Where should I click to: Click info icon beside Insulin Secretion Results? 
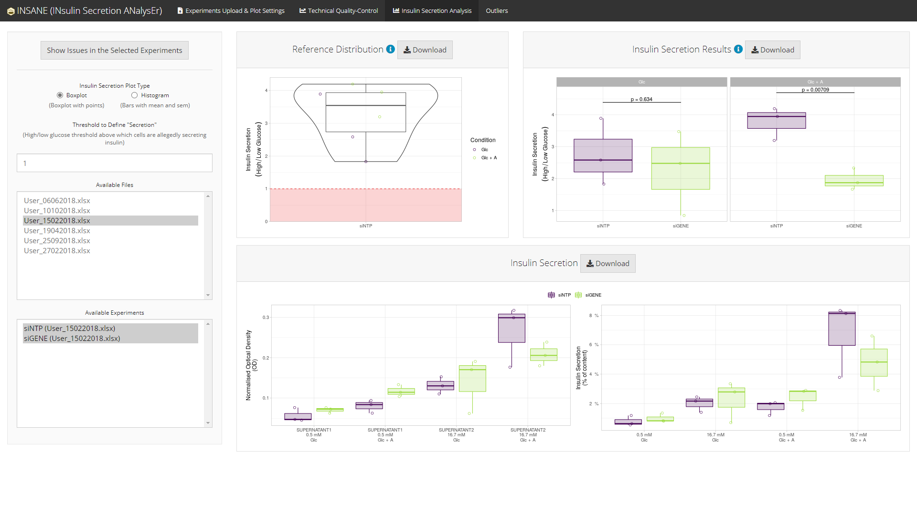point(738,49)
